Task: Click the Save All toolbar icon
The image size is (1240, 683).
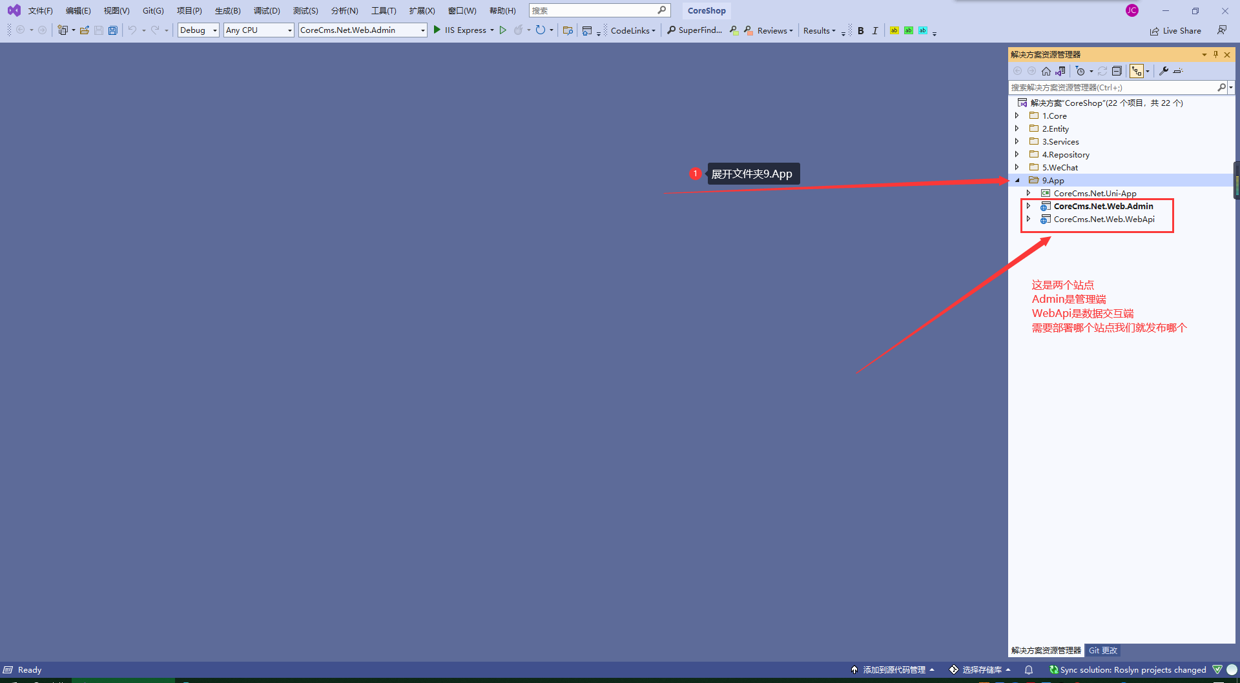Action: click(113, 30)
